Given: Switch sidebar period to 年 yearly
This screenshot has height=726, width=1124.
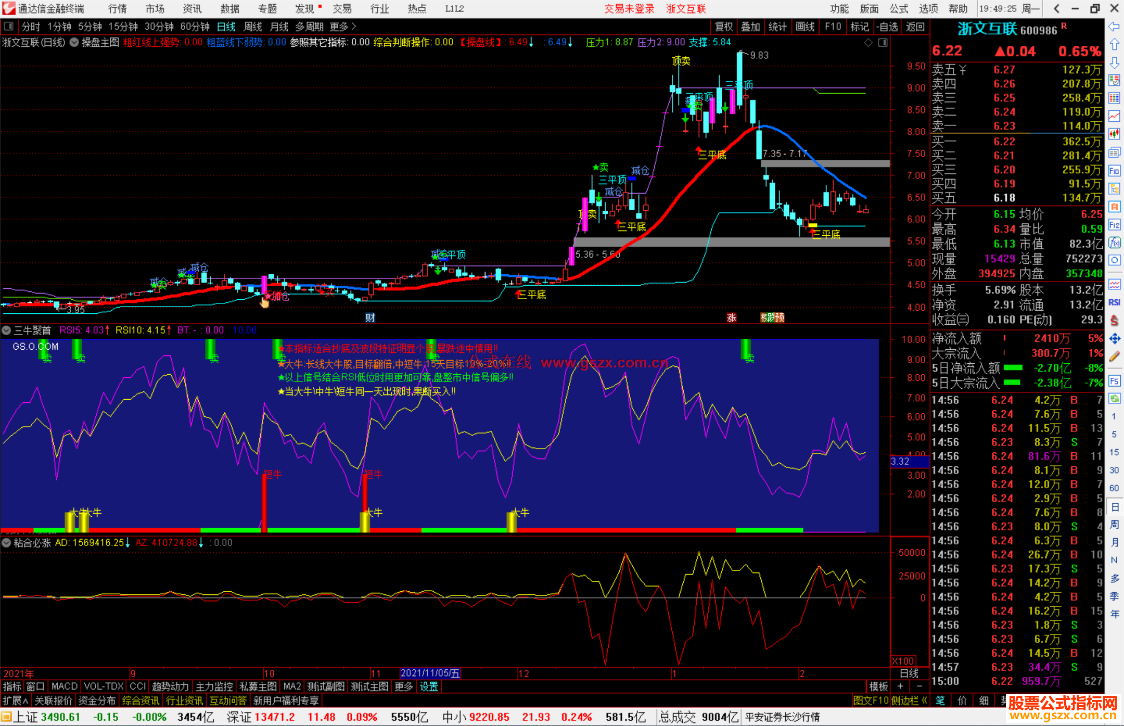Looking at the screenshot, I should [x=1114, y=614].
